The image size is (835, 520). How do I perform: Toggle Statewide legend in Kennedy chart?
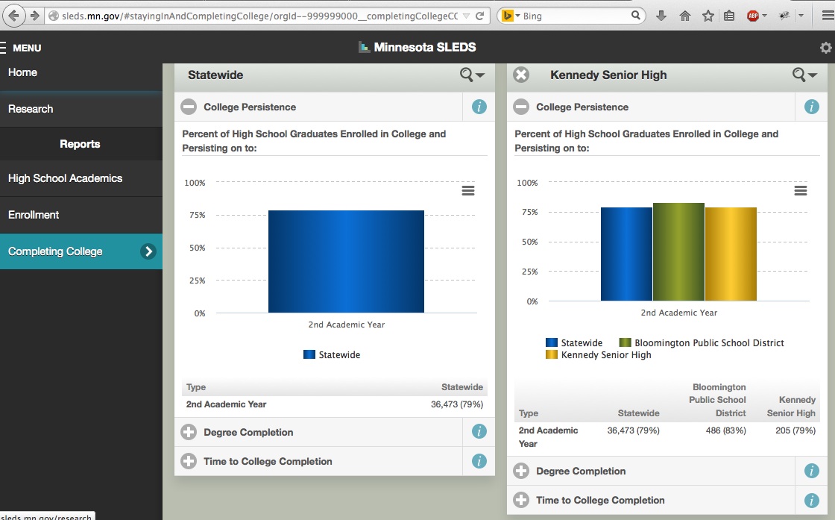point(574,343)
